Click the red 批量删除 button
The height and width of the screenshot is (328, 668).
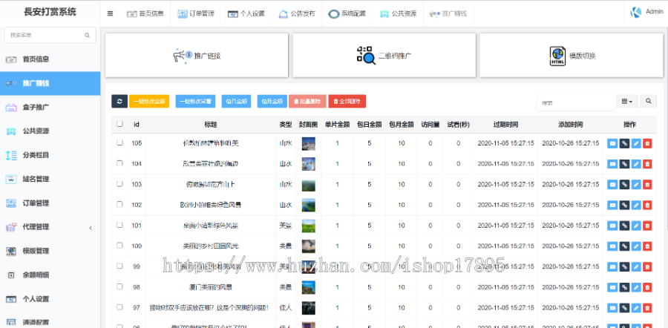[x=306, y=101]
